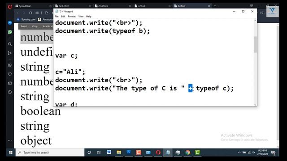Click 'typeof b' line in Notepad
Viewport: 287px width, 161px height.
pos(103,31)
